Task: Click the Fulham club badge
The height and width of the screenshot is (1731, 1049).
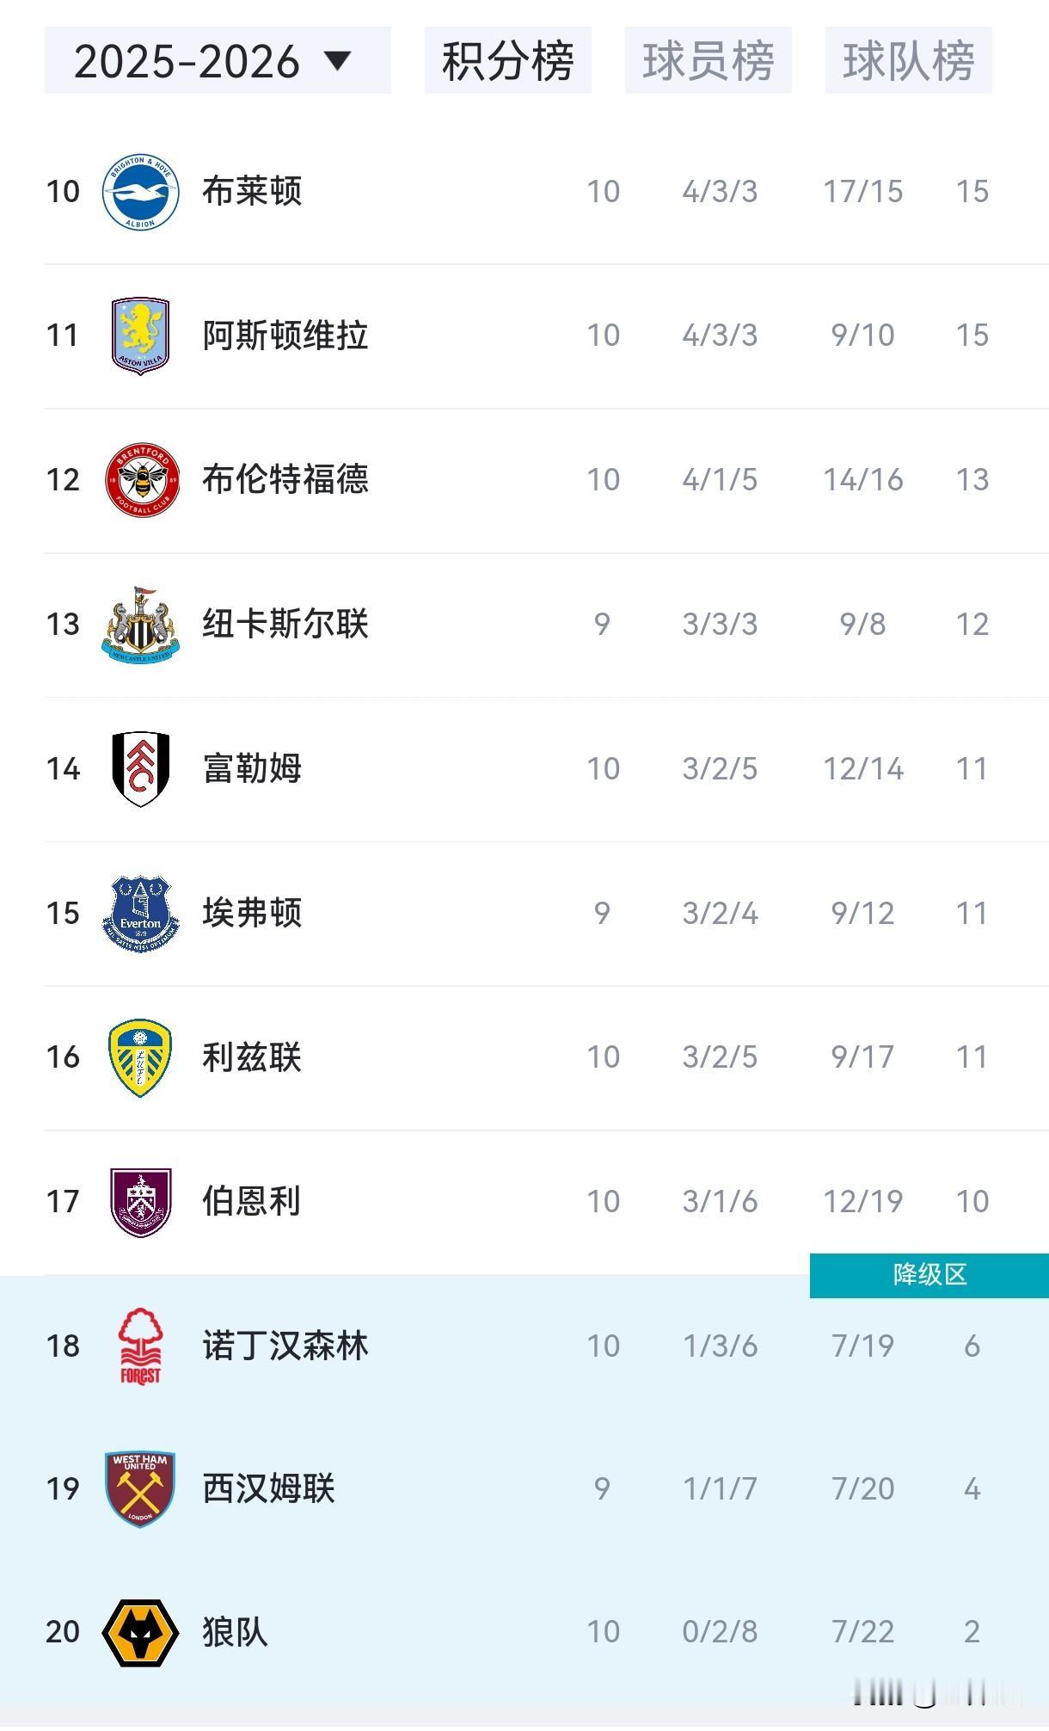Action: (140, 769)
